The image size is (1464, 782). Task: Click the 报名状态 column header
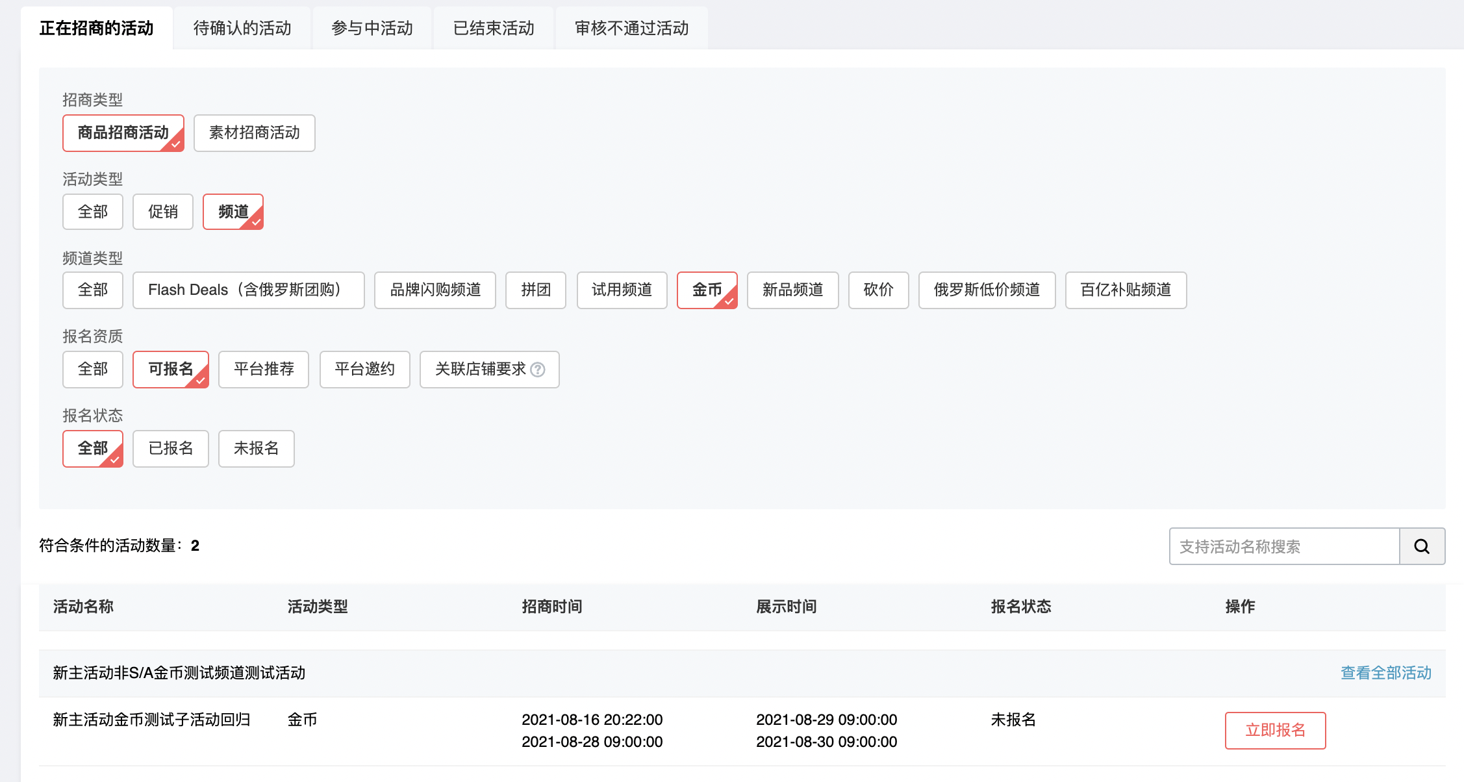coord(1021,607)
